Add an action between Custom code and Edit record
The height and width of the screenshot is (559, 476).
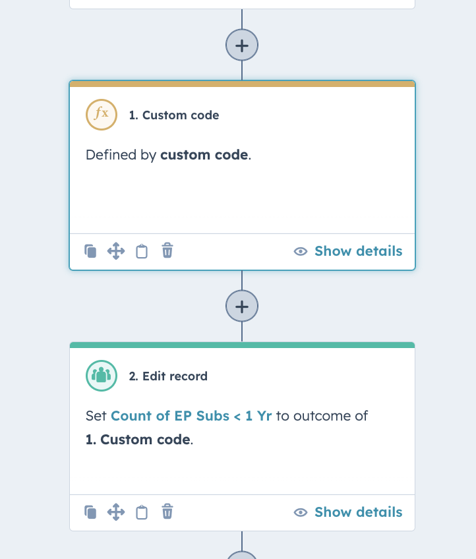click(x=242, y=307)
